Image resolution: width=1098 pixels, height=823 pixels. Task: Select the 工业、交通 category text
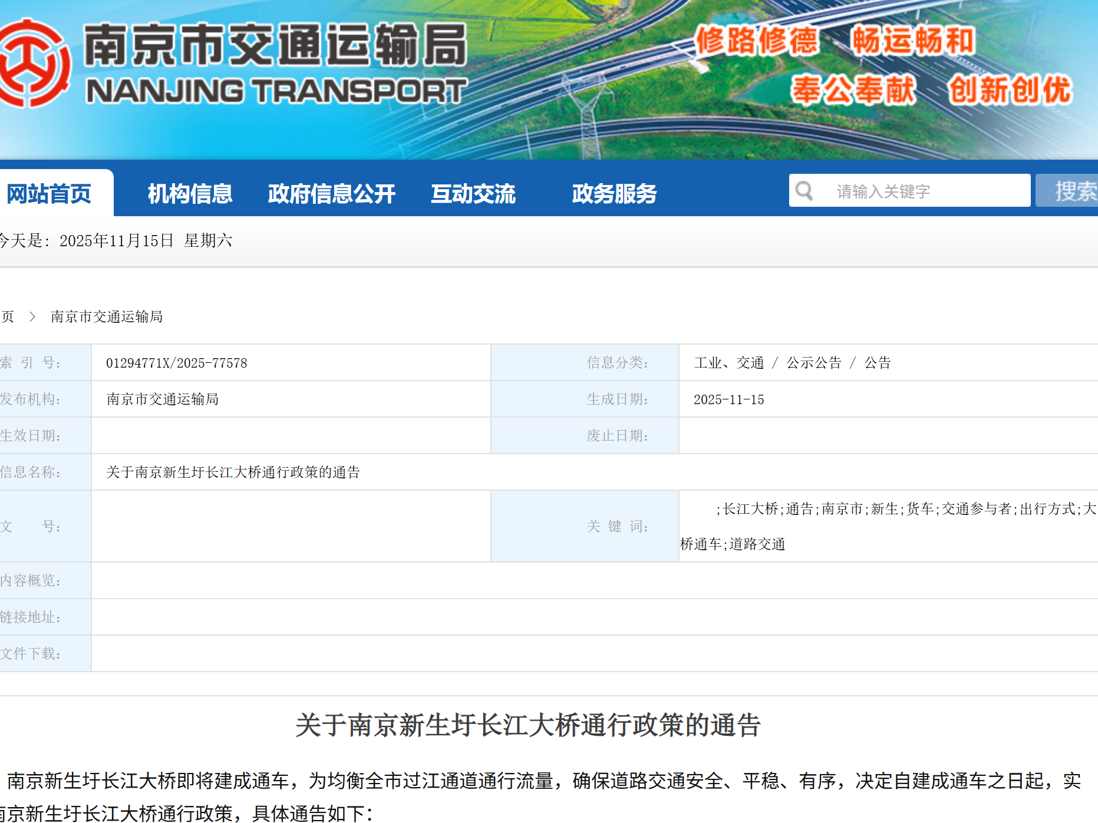coord(728,363)
